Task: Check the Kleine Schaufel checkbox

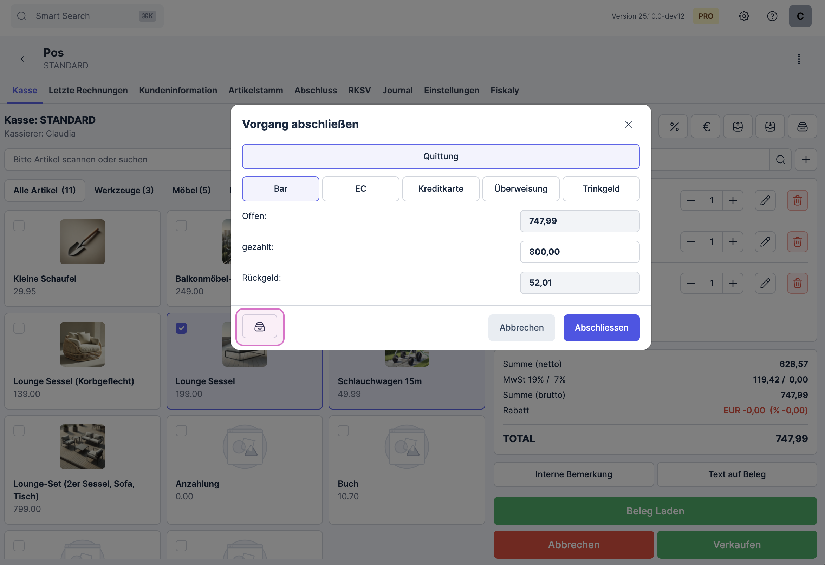Action: click(x=19, y=226)
